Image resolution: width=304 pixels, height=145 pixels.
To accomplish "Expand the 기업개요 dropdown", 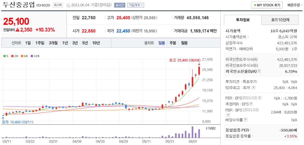I will pyautogui.click(x=136, y=5).
